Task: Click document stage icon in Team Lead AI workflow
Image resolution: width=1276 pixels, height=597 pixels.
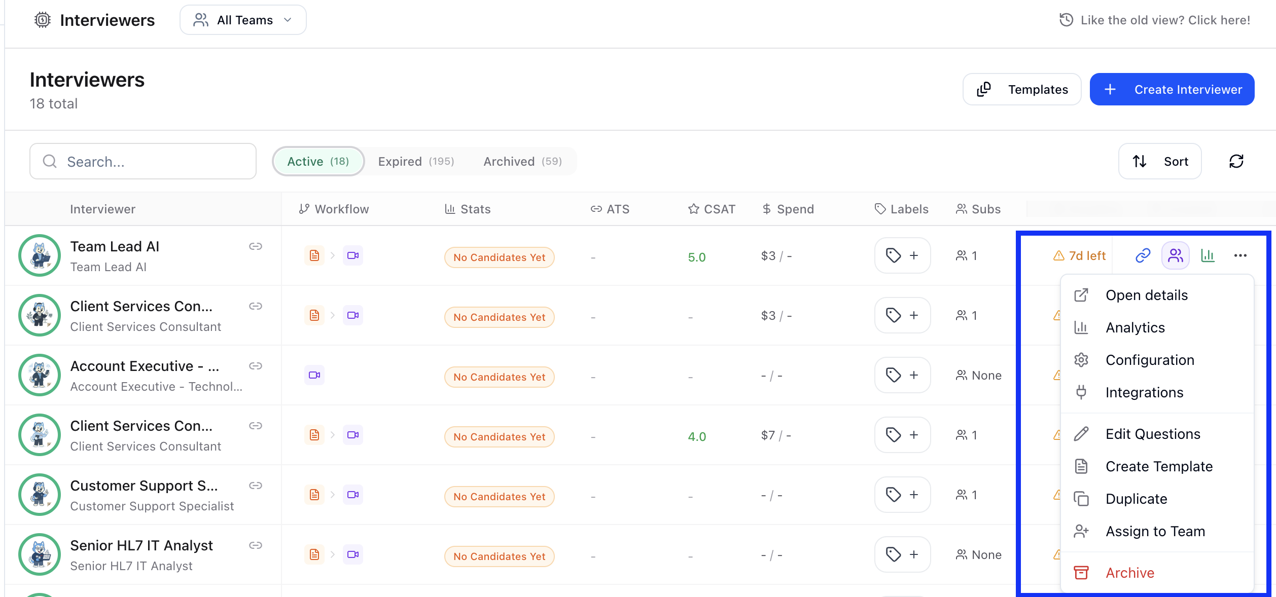Action: pyautogui.click(x=314, y=255)
